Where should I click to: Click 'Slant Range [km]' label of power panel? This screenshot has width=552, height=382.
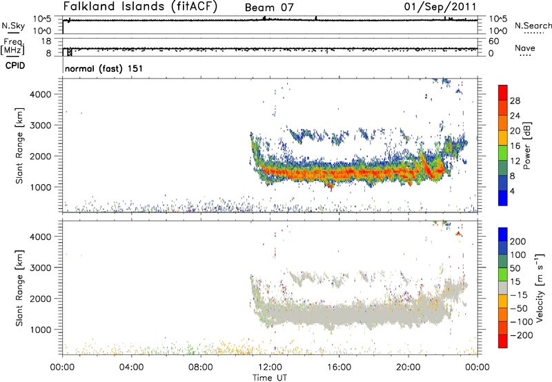coord(20,145)
